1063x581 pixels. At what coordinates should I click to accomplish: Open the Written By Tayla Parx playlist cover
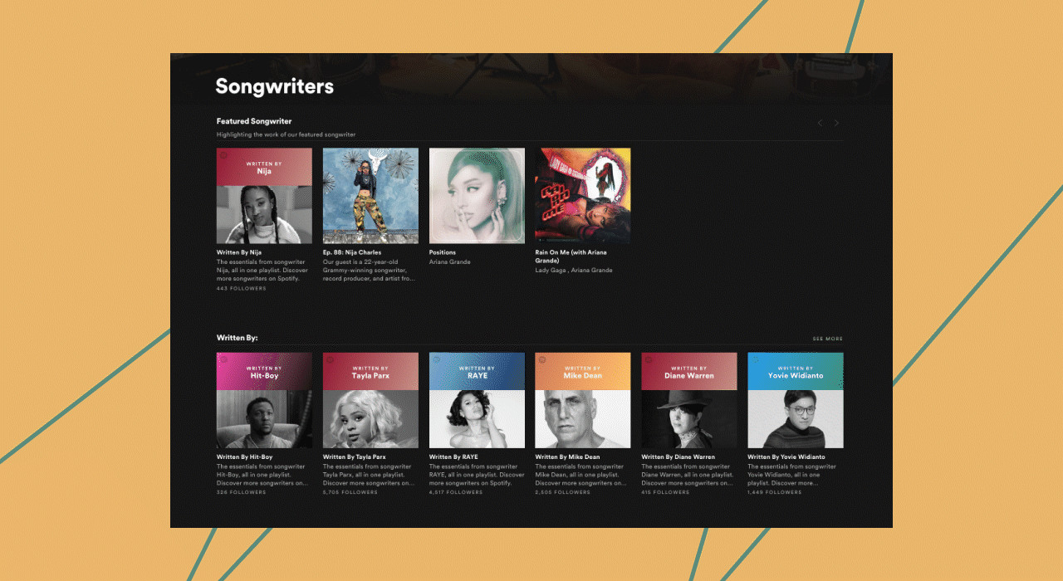(x=370, y=400)
